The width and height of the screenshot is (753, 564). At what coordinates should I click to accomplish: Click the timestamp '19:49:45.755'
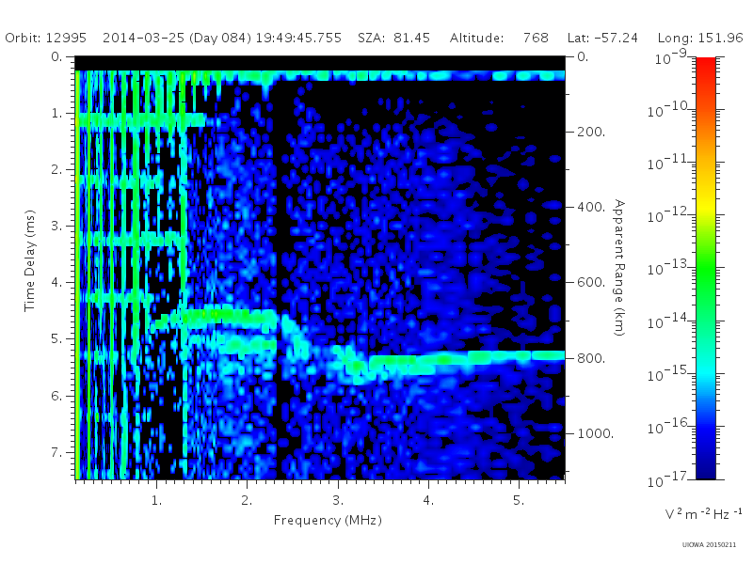298,38
